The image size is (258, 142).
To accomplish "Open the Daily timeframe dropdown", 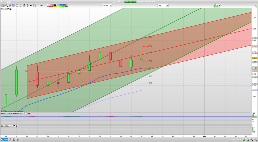I will click(x=167, y=6).
